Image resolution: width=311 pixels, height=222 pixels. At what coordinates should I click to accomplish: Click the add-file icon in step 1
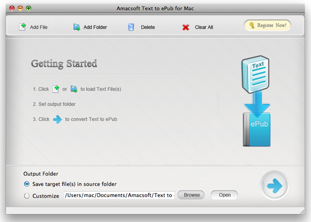[x=56, y=89]
